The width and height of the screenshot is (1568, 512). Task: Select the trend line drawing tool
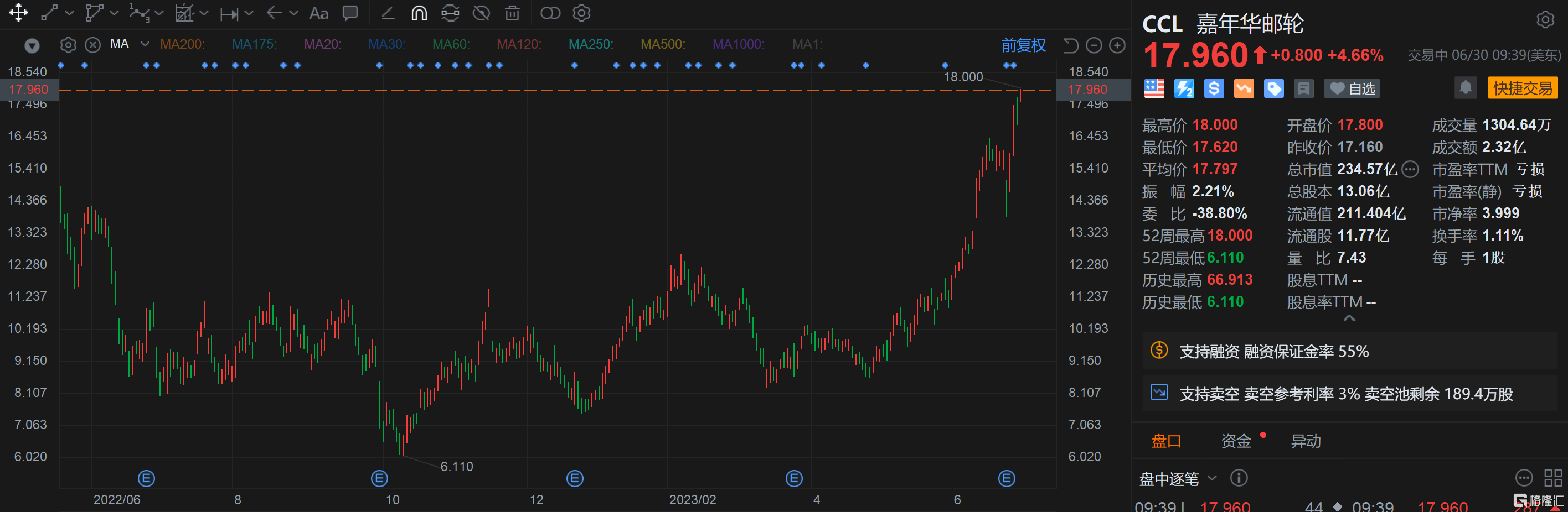pos(49,13)
